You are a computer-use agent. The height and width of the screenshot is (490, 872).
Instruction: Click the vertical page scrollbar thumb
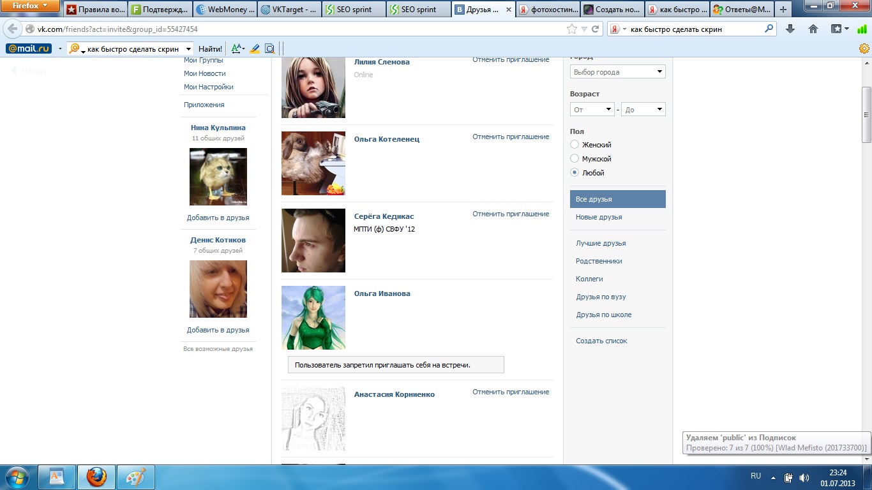coord(866,115)
